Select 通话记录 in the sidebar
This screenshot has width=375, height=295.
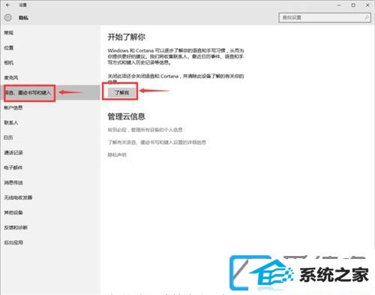[x=13, y=152]
